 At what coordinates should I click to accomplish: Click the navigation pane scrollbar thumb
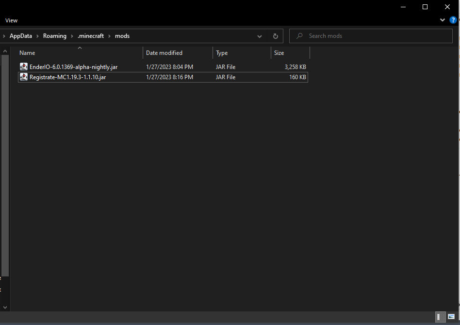click(5, 166)
